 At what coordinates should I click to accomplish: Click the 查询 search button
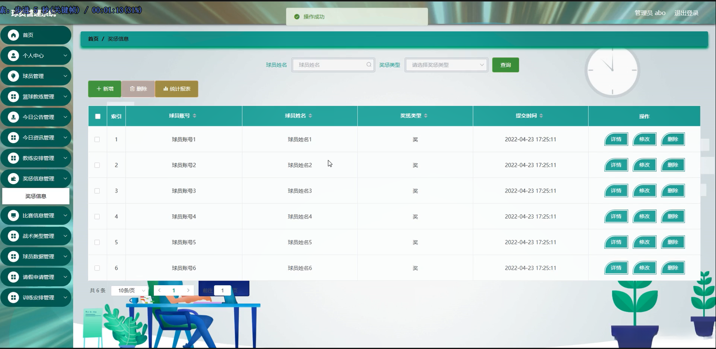(x=506, y=65)
